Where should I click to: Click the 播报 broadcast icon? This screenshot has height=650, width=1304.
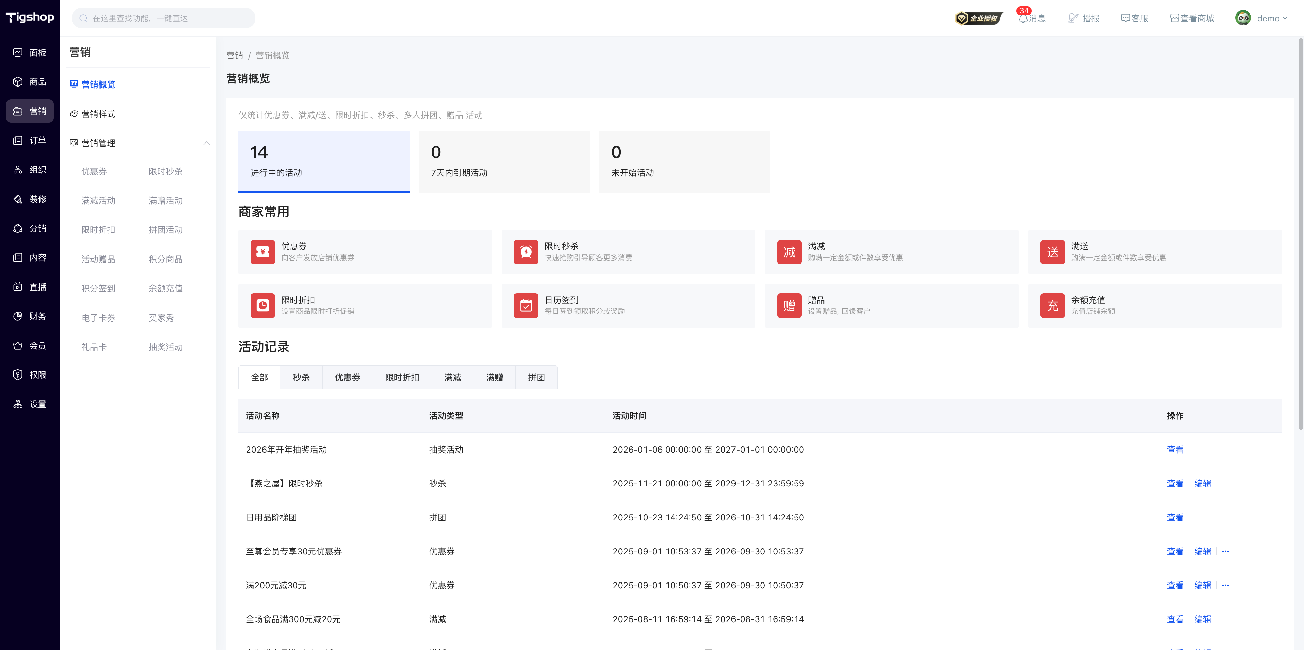point(1073,18)
